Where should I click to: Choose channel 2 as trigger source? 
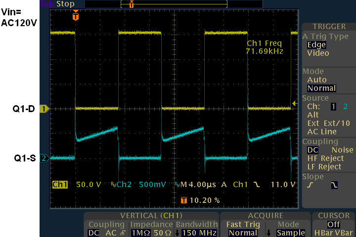(345, 106)
